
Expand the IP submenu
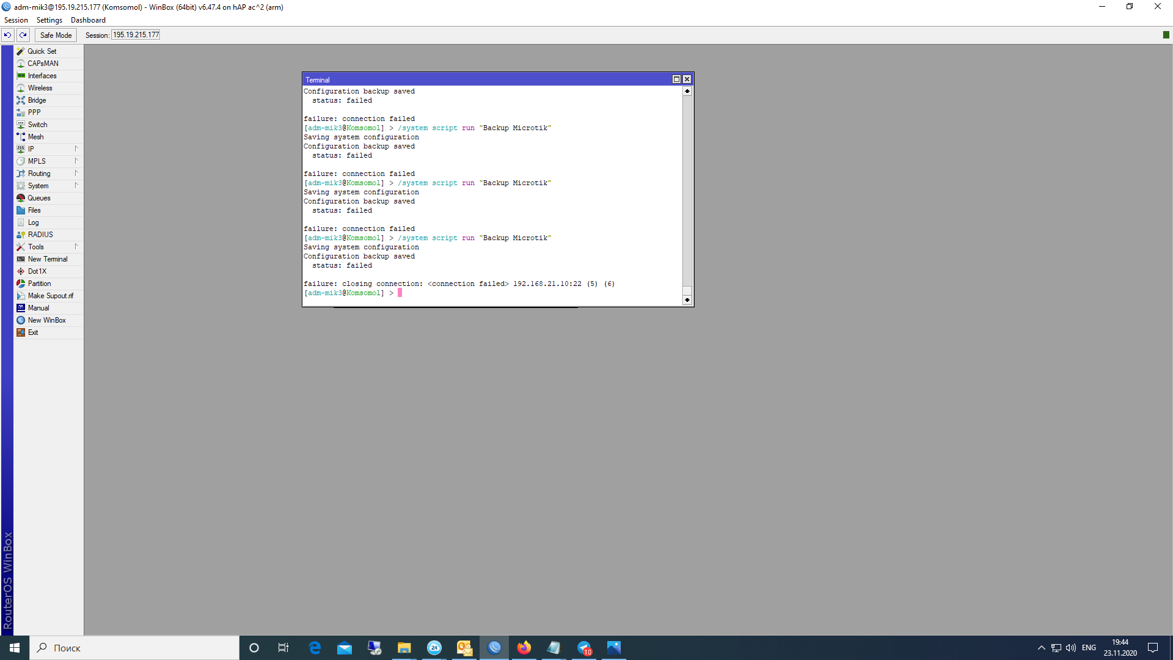click(48, 149)
